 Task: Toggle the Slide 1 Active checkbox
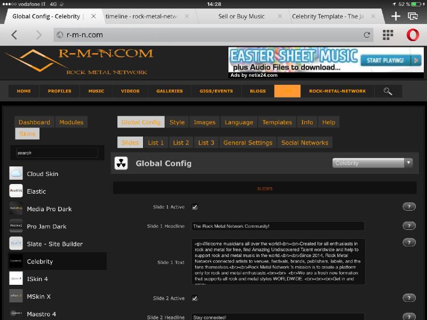point(195,207)
